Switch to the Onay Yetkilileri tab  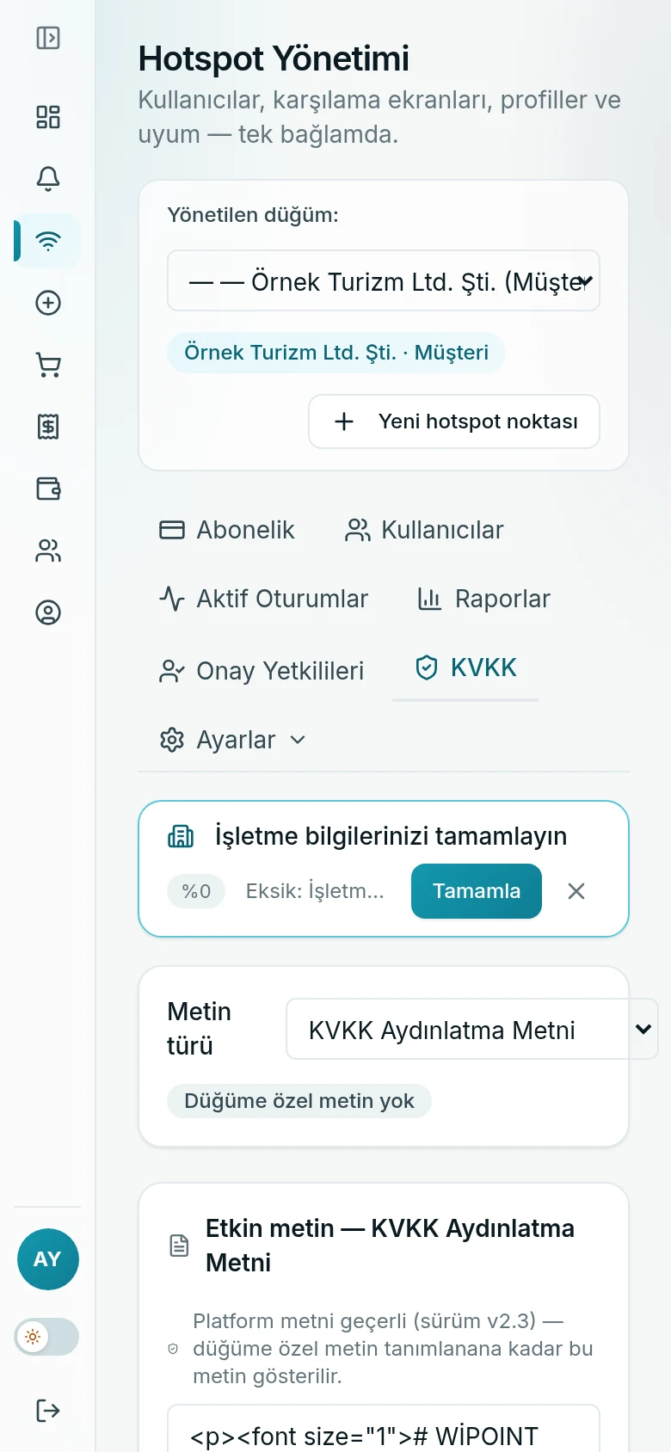262,671
